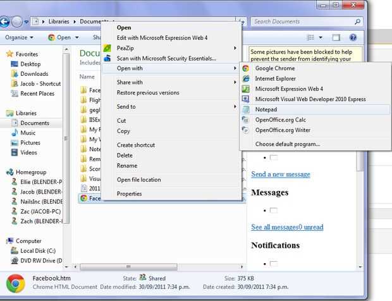Expand the PeaZip submenu

coord(235,48)
